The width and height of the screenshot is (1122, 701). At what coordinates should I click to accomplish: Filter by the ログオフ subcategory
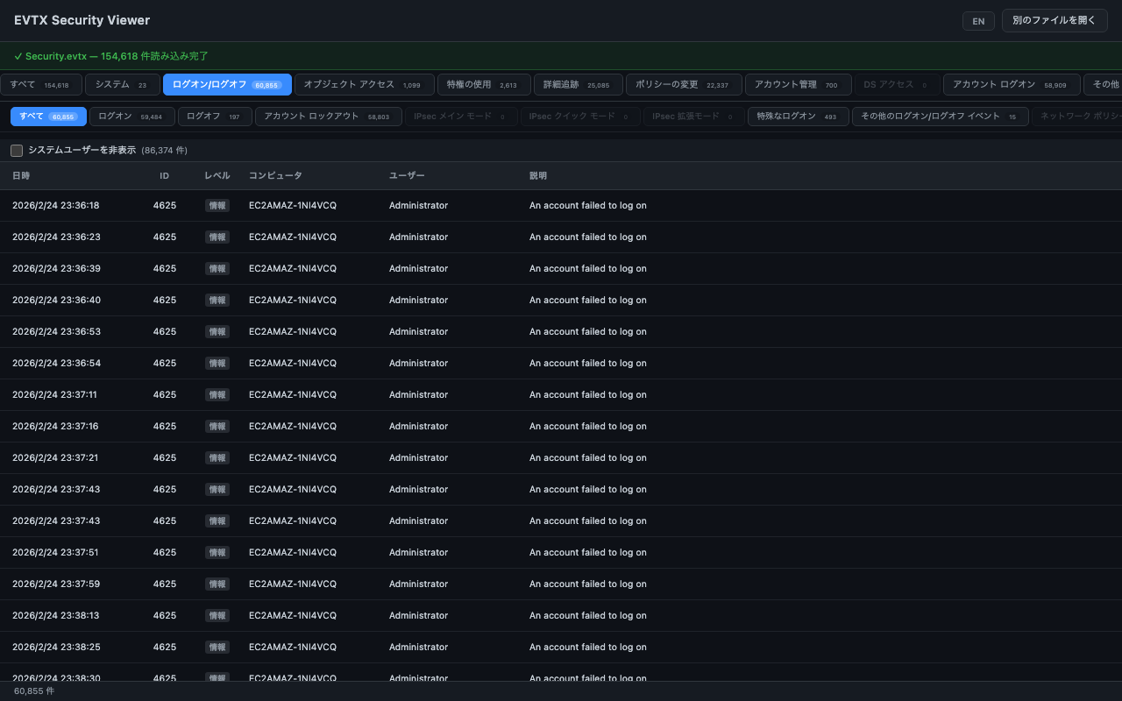tap(215, 117)
